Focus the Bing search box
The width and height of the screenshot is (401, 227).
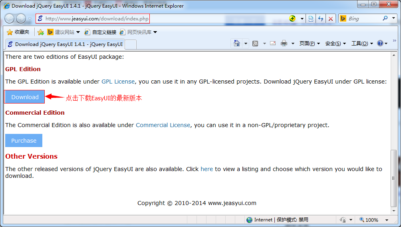click(x=364, y=19)
